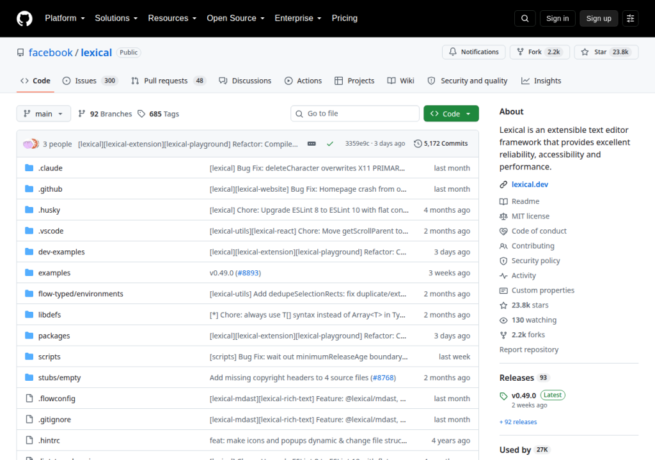Click the branch icon beside 92 Branches
655x460 pixels.
pyautogui.click(x=82, y=114)
